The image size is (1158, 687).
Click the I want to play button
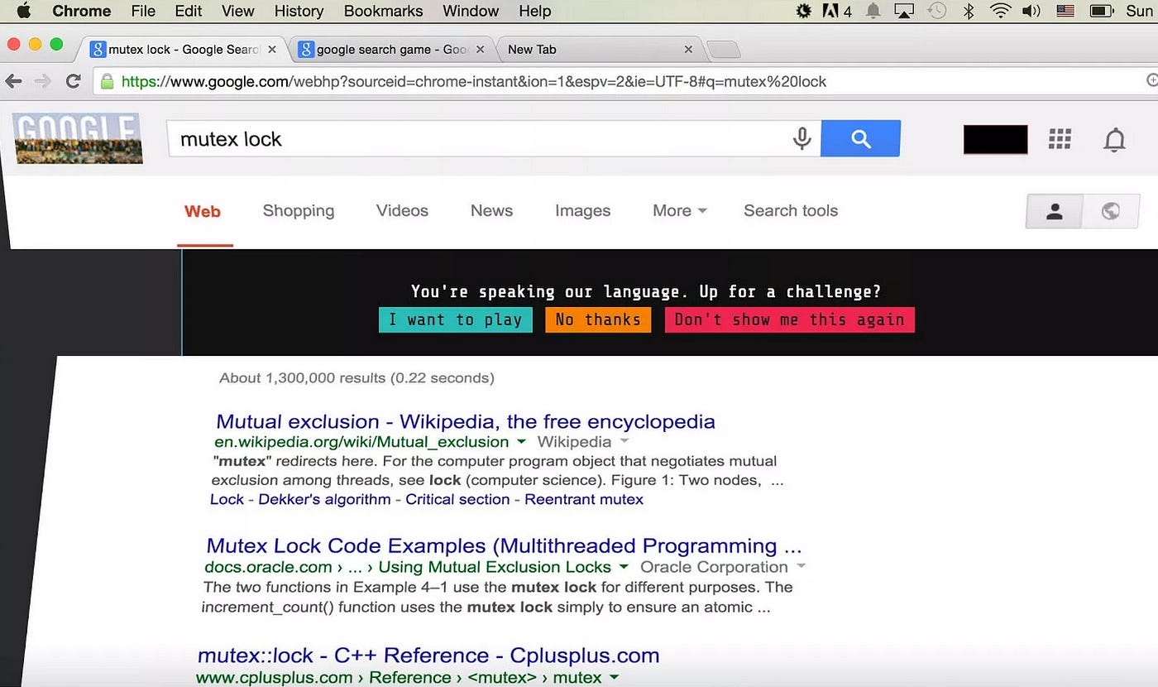(455, 319)
